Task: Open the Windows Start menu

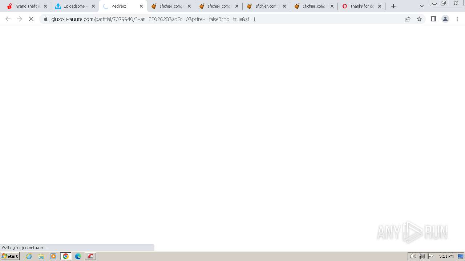Action: click(x=10, y=256)
